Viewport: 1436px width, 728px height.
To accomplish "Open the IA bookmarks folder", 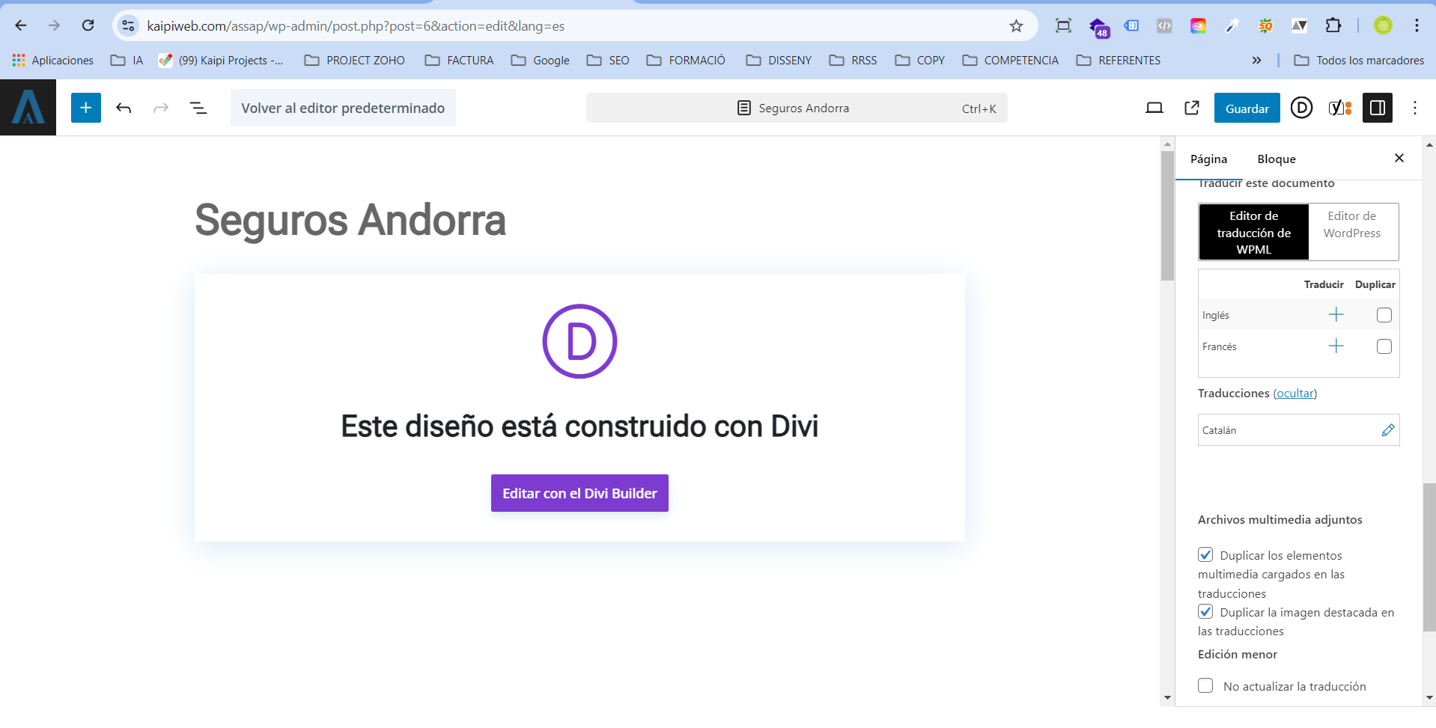I will pos(127,60).
